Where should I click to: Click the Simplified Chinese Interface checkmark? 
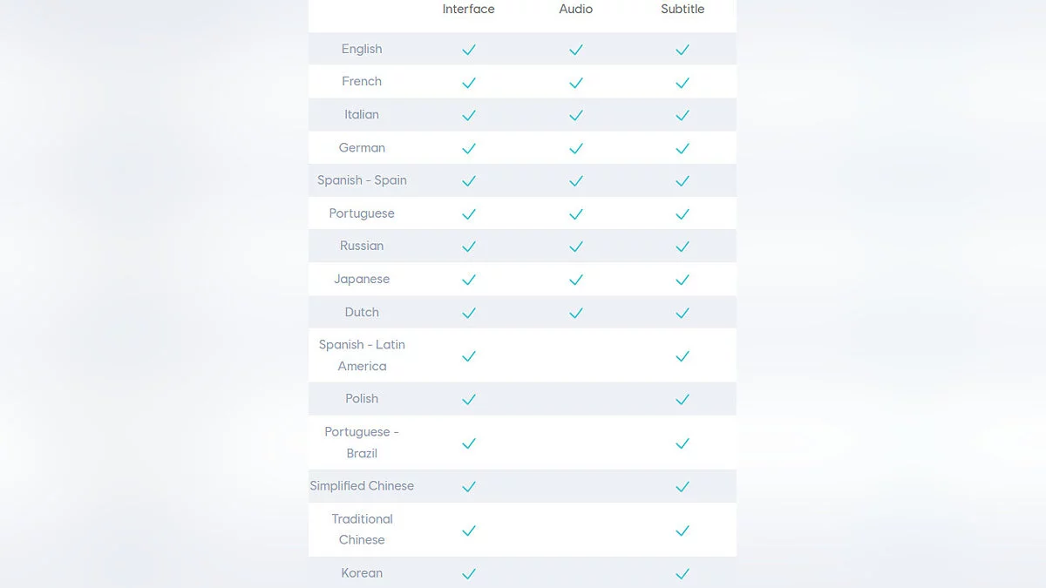[x=469, y=486]
